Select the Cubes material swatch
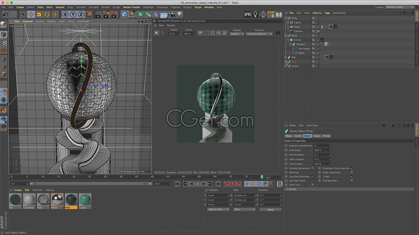419x235 pixels. (85, 200)
